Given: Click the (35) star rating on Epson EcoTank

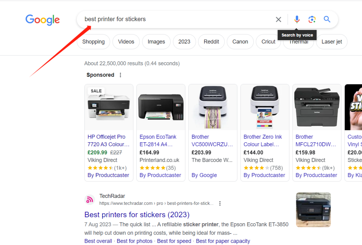Looking at the screenshot, I should click(158, 168).
